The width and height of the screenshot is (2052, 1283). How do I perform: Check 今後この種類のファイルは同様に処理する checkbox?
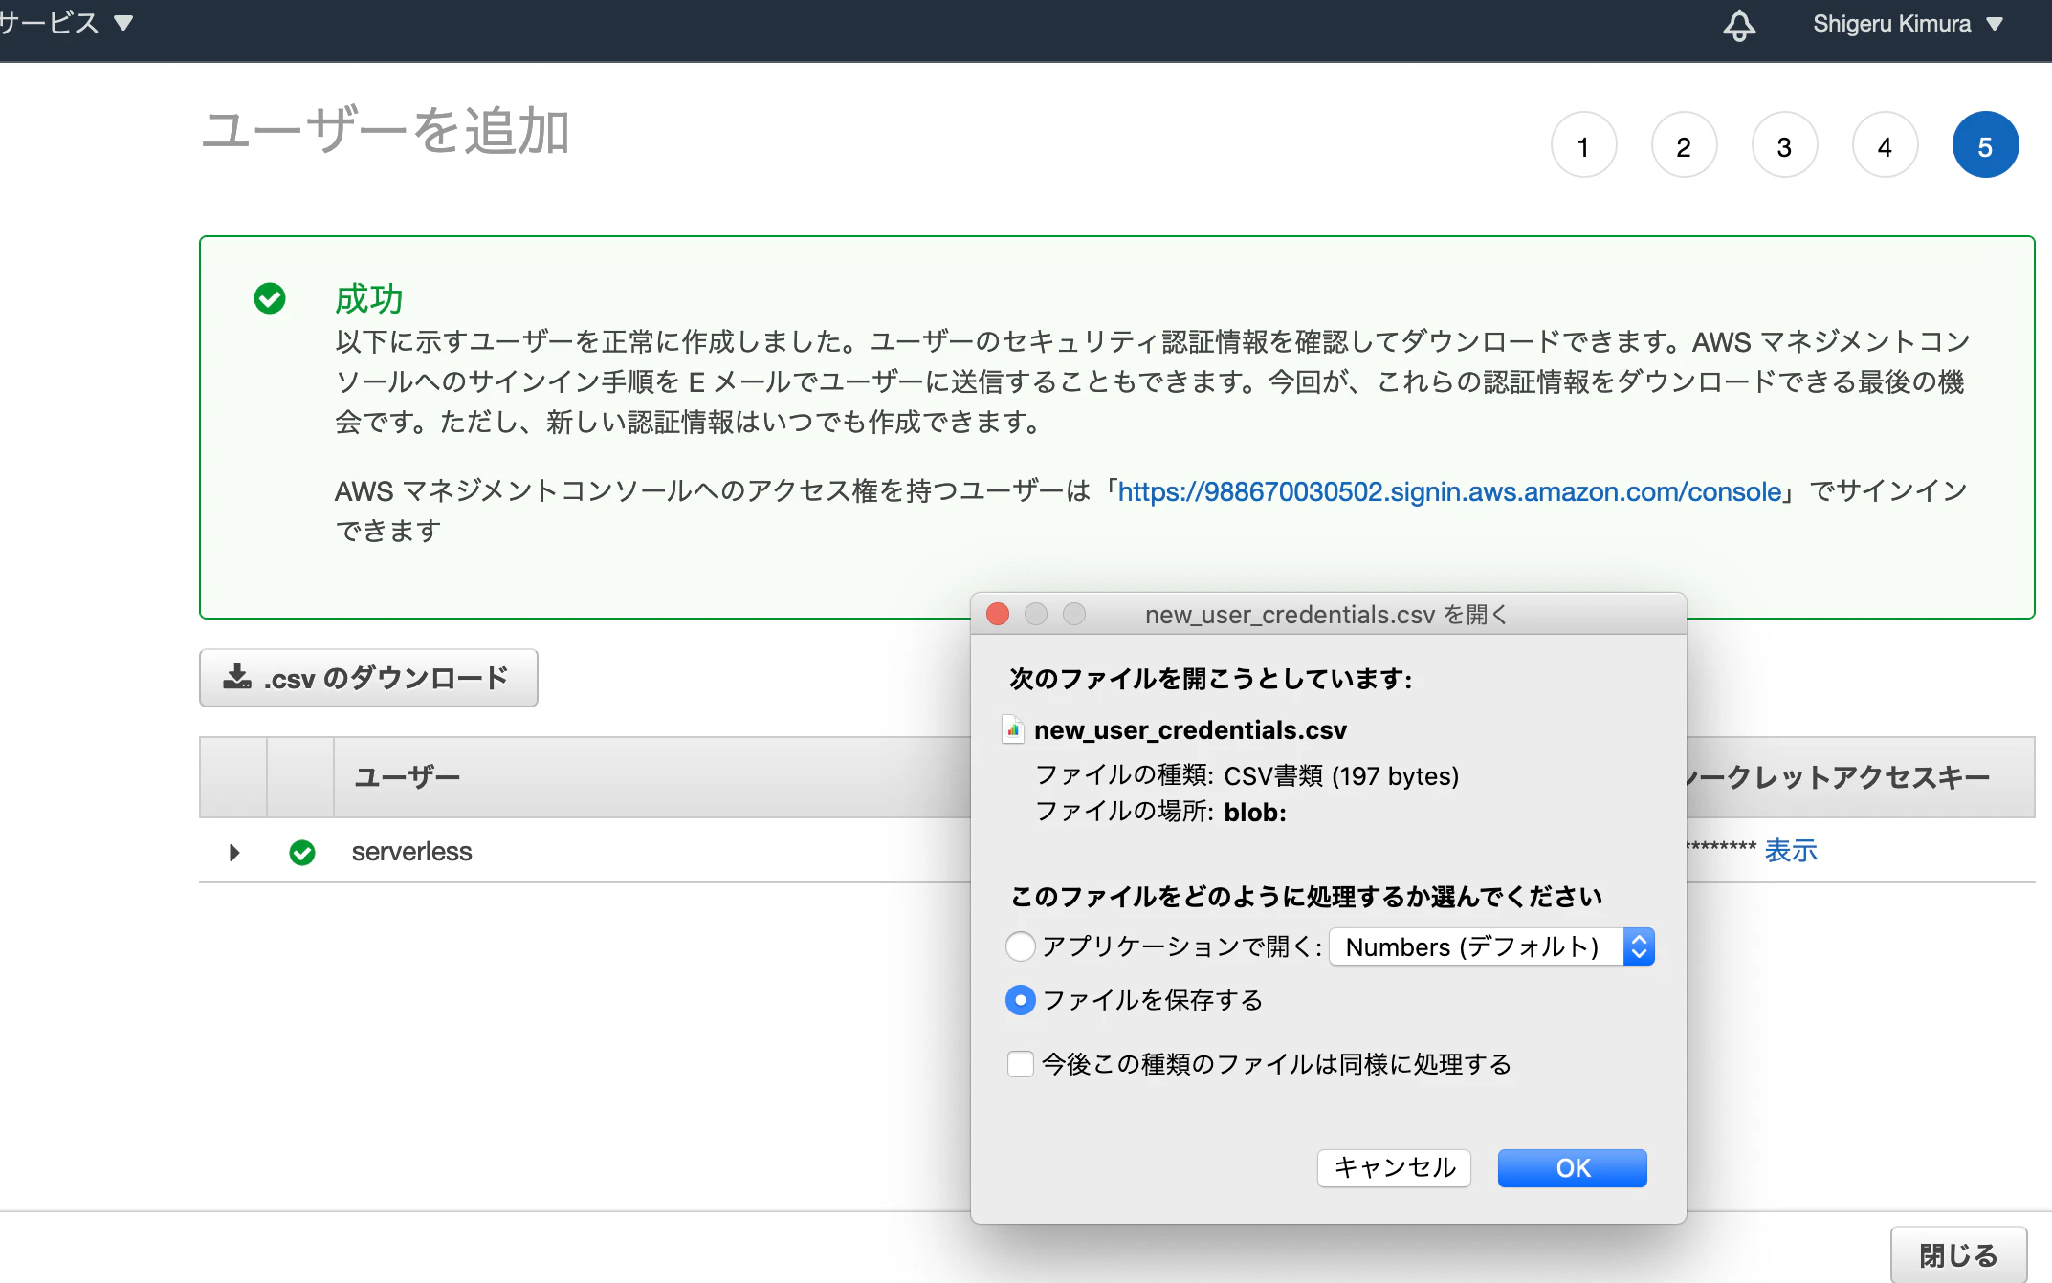click(1021, 1064)
